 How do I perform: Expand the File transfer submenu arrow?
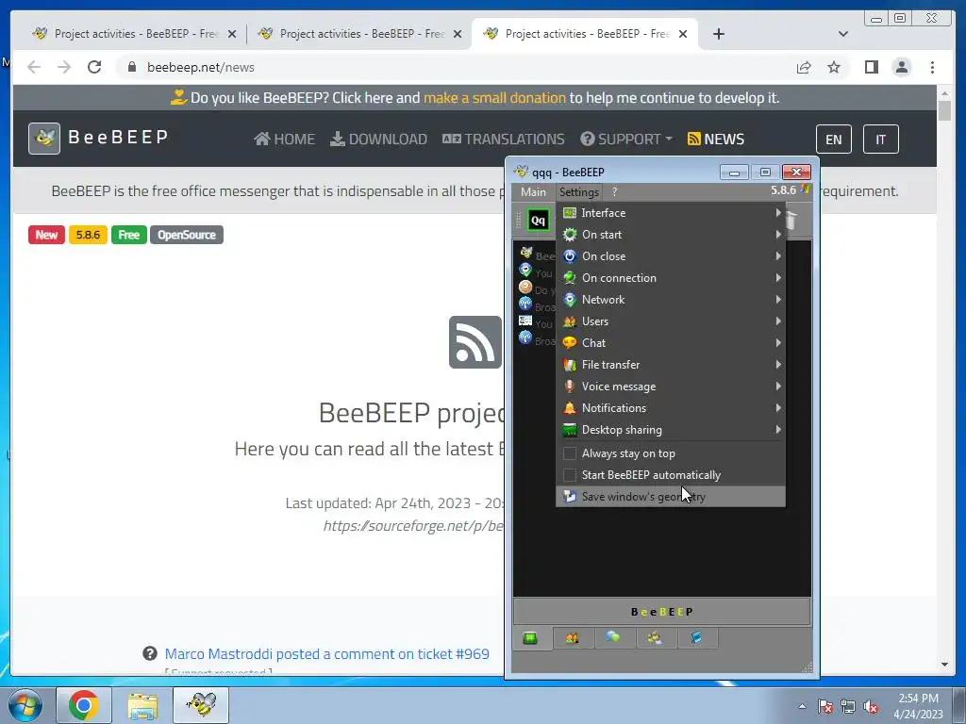(x=778, y=365)
